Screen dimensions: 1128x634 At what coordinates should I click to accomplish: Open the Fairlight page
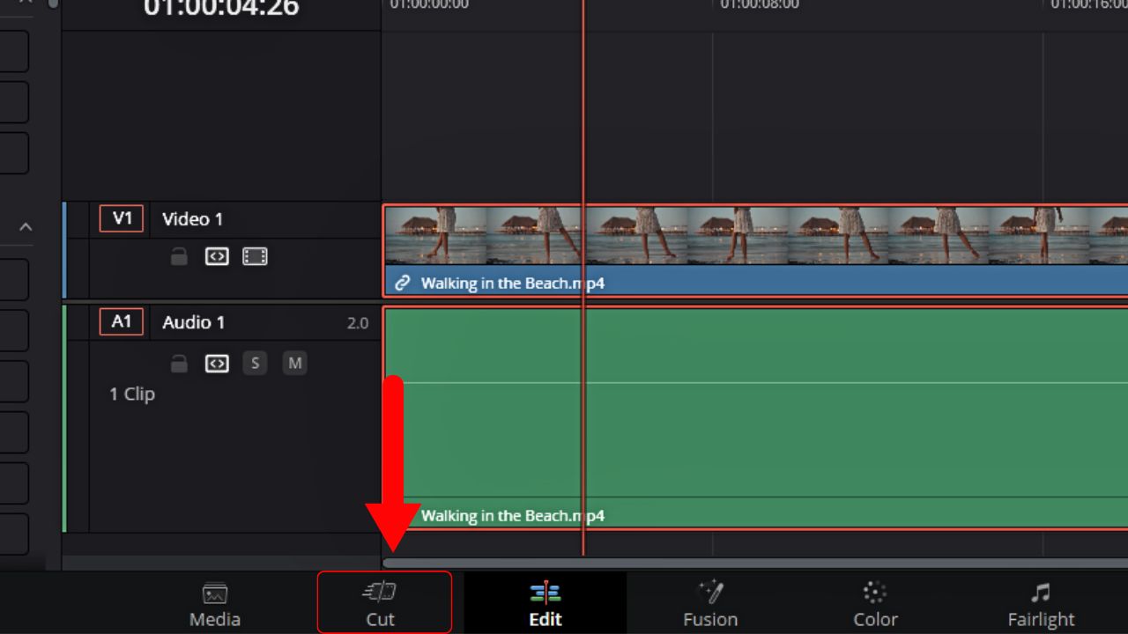pos(1041,602)
